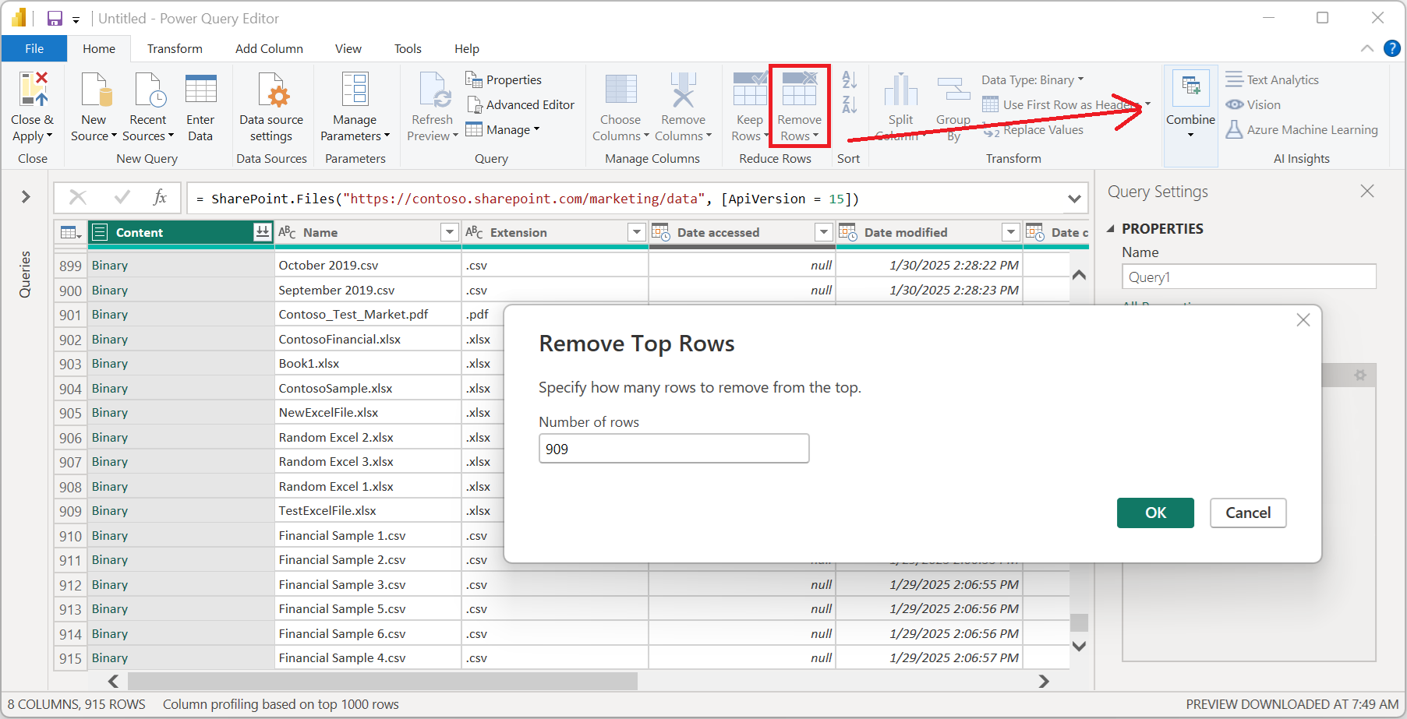The width and height of the screenshot is (1407, 719).
Task: Close the Query Settings pane
Action: tap(1367, 191)
